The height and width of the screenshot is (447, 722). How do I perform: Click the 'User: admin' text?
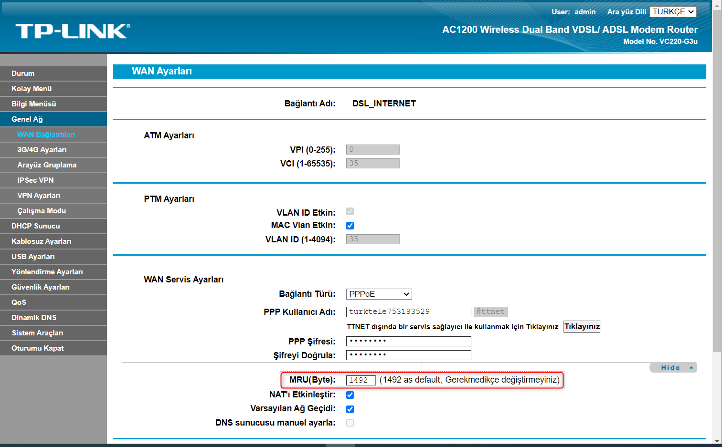pos(573,12)
